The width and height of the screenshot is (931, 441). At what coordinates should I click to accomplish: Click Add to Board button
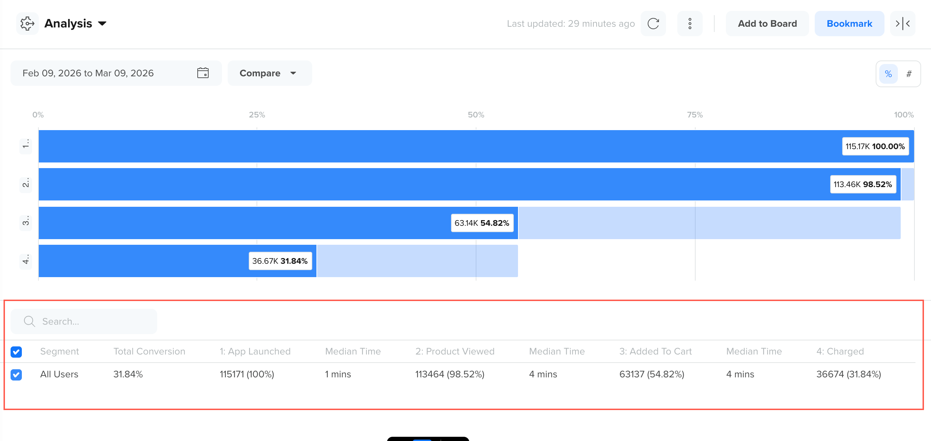click(x=767, y=24)
